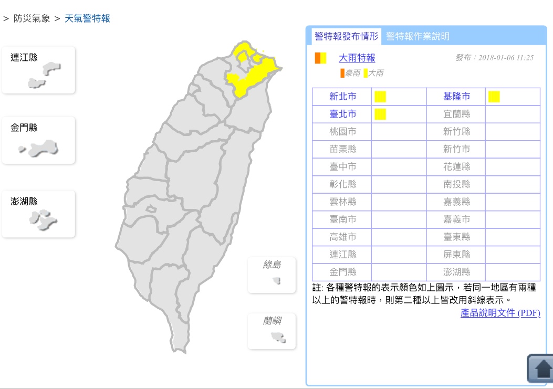The width and height of the screenshot is (553, 389).
Task: Click the 新竹市 table cell
Action: (x=456, y=149)
